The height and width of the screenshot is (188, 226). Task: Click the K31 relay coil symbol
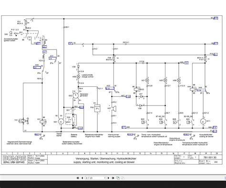[43, 122]
